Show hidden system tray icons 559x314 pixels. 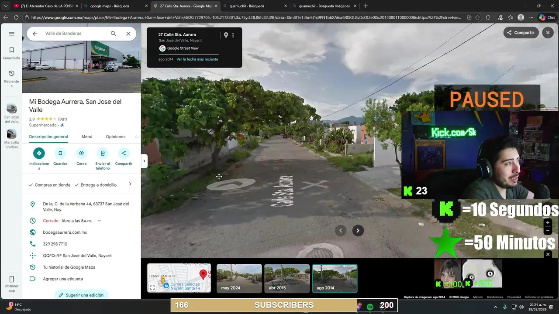tap(495, 307)
